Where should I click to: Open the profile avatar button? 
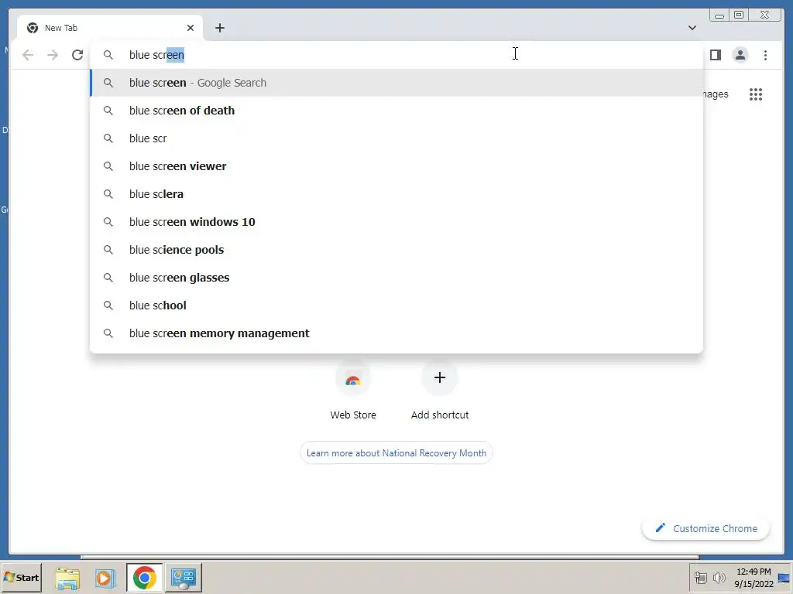point(740,55)
